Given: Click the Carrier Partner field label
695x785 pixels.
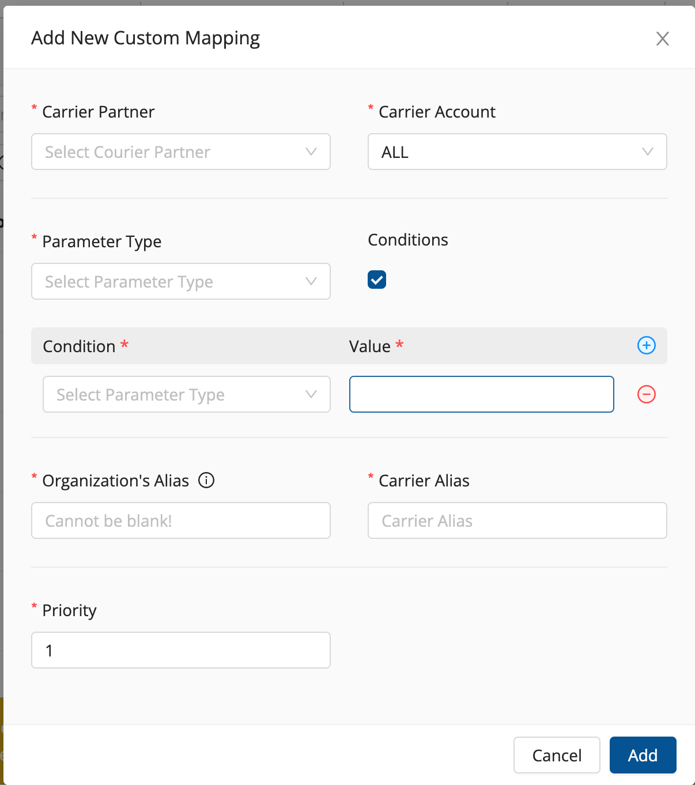Looking at the screenshot, I should point(98,112).
